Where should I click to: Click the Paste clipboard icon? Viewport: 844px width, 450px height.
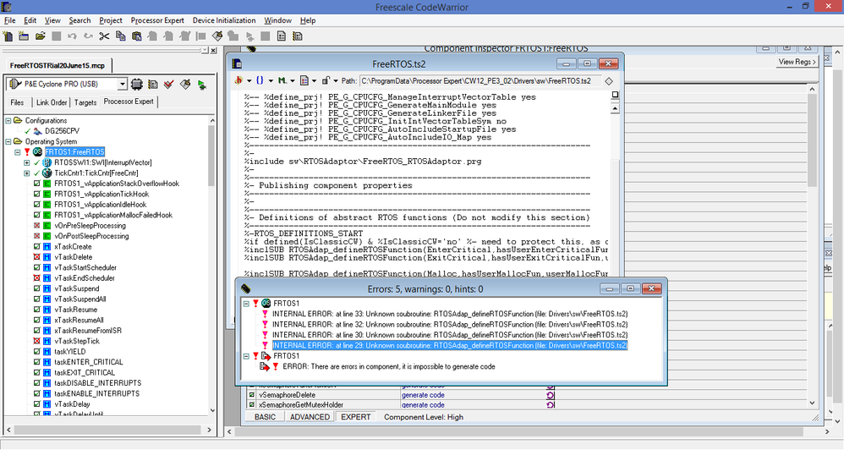137,36
